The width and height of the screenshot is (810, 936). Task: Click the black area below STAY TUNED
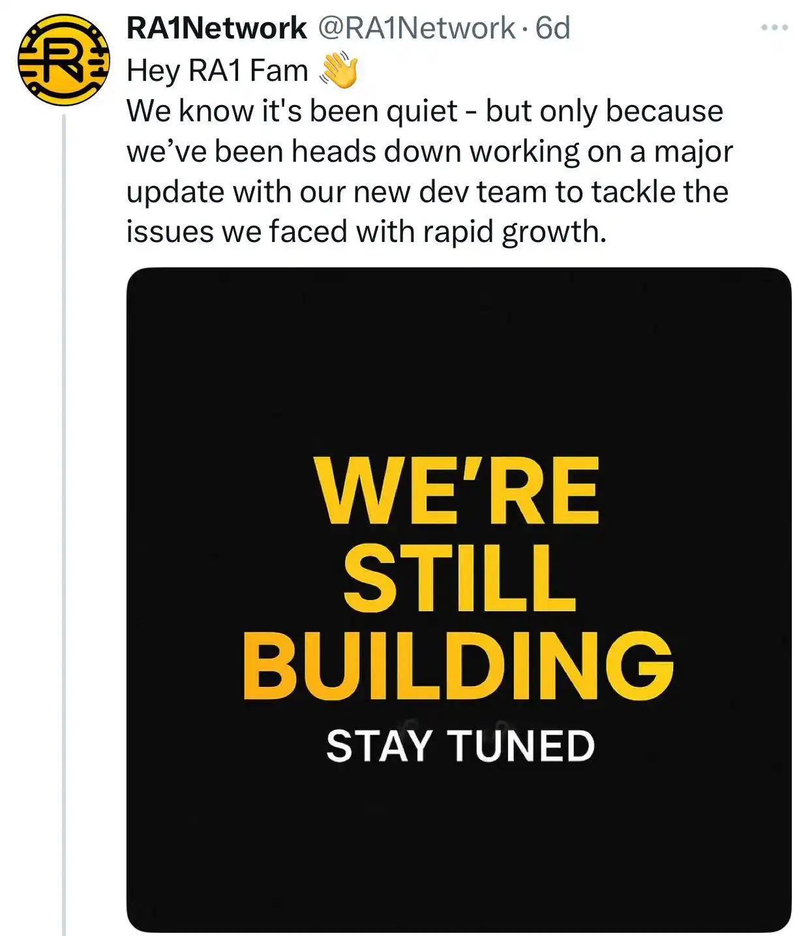458,848
